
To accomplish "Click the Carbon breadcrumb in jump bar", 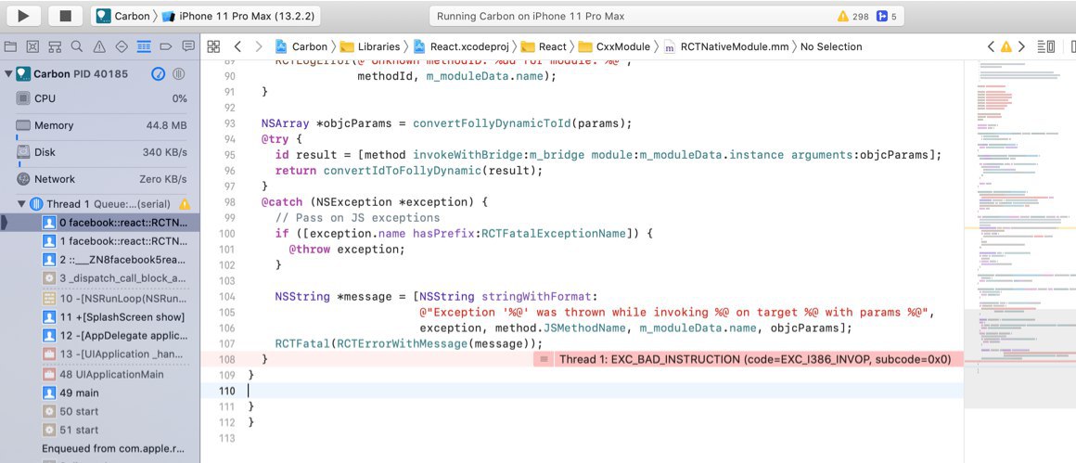I will 301,46.
